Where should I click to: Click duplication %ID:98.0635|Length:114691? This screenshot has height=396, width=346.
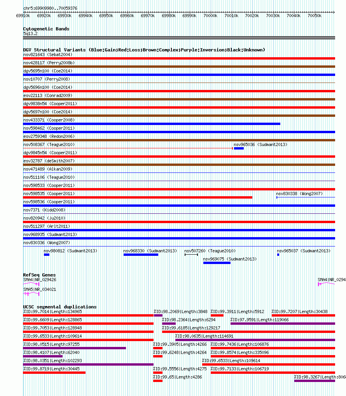click(x=204, y=336)
